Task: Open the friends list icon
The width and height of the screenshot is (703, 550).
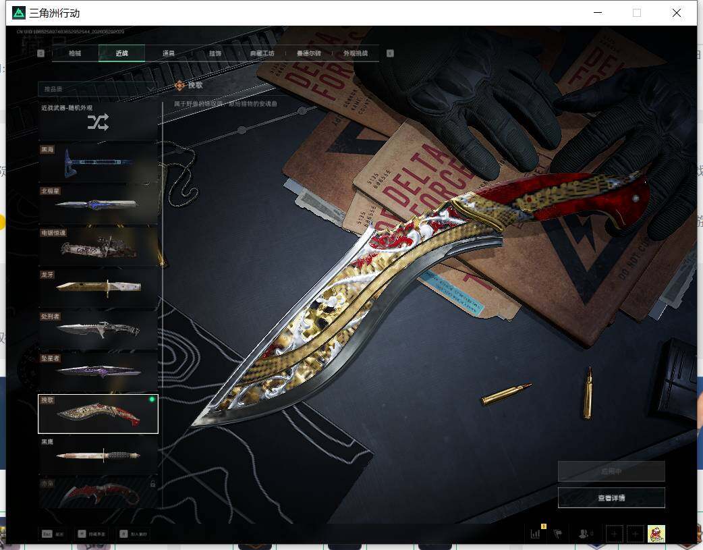Action: coord(584,534)
